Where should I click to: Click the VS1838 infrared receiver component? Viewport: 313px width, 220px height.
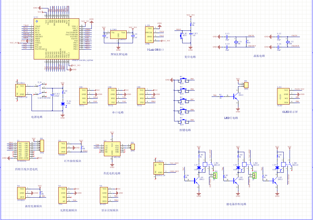pos(63,147)
